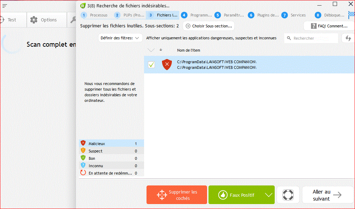Filter by Bon category
The height and width of the screenshot is (209, 355).
click(111, 158)
